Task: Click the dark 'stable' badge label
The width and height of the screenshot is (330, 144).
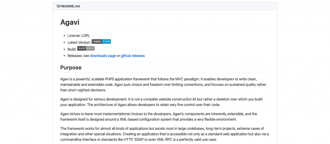Action: (97, 42)
